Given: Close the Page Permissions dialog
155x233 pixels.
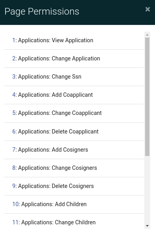Looking at the screenshot, I should 147,9.
